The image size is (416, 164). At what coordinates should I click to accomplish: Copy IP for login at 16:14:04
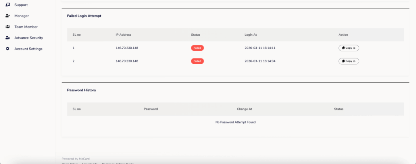point(349,61)
